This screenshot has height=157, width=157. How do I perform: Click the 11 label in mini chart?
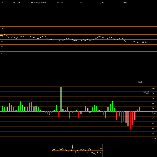pyautogui.click(x=101, y=153)
